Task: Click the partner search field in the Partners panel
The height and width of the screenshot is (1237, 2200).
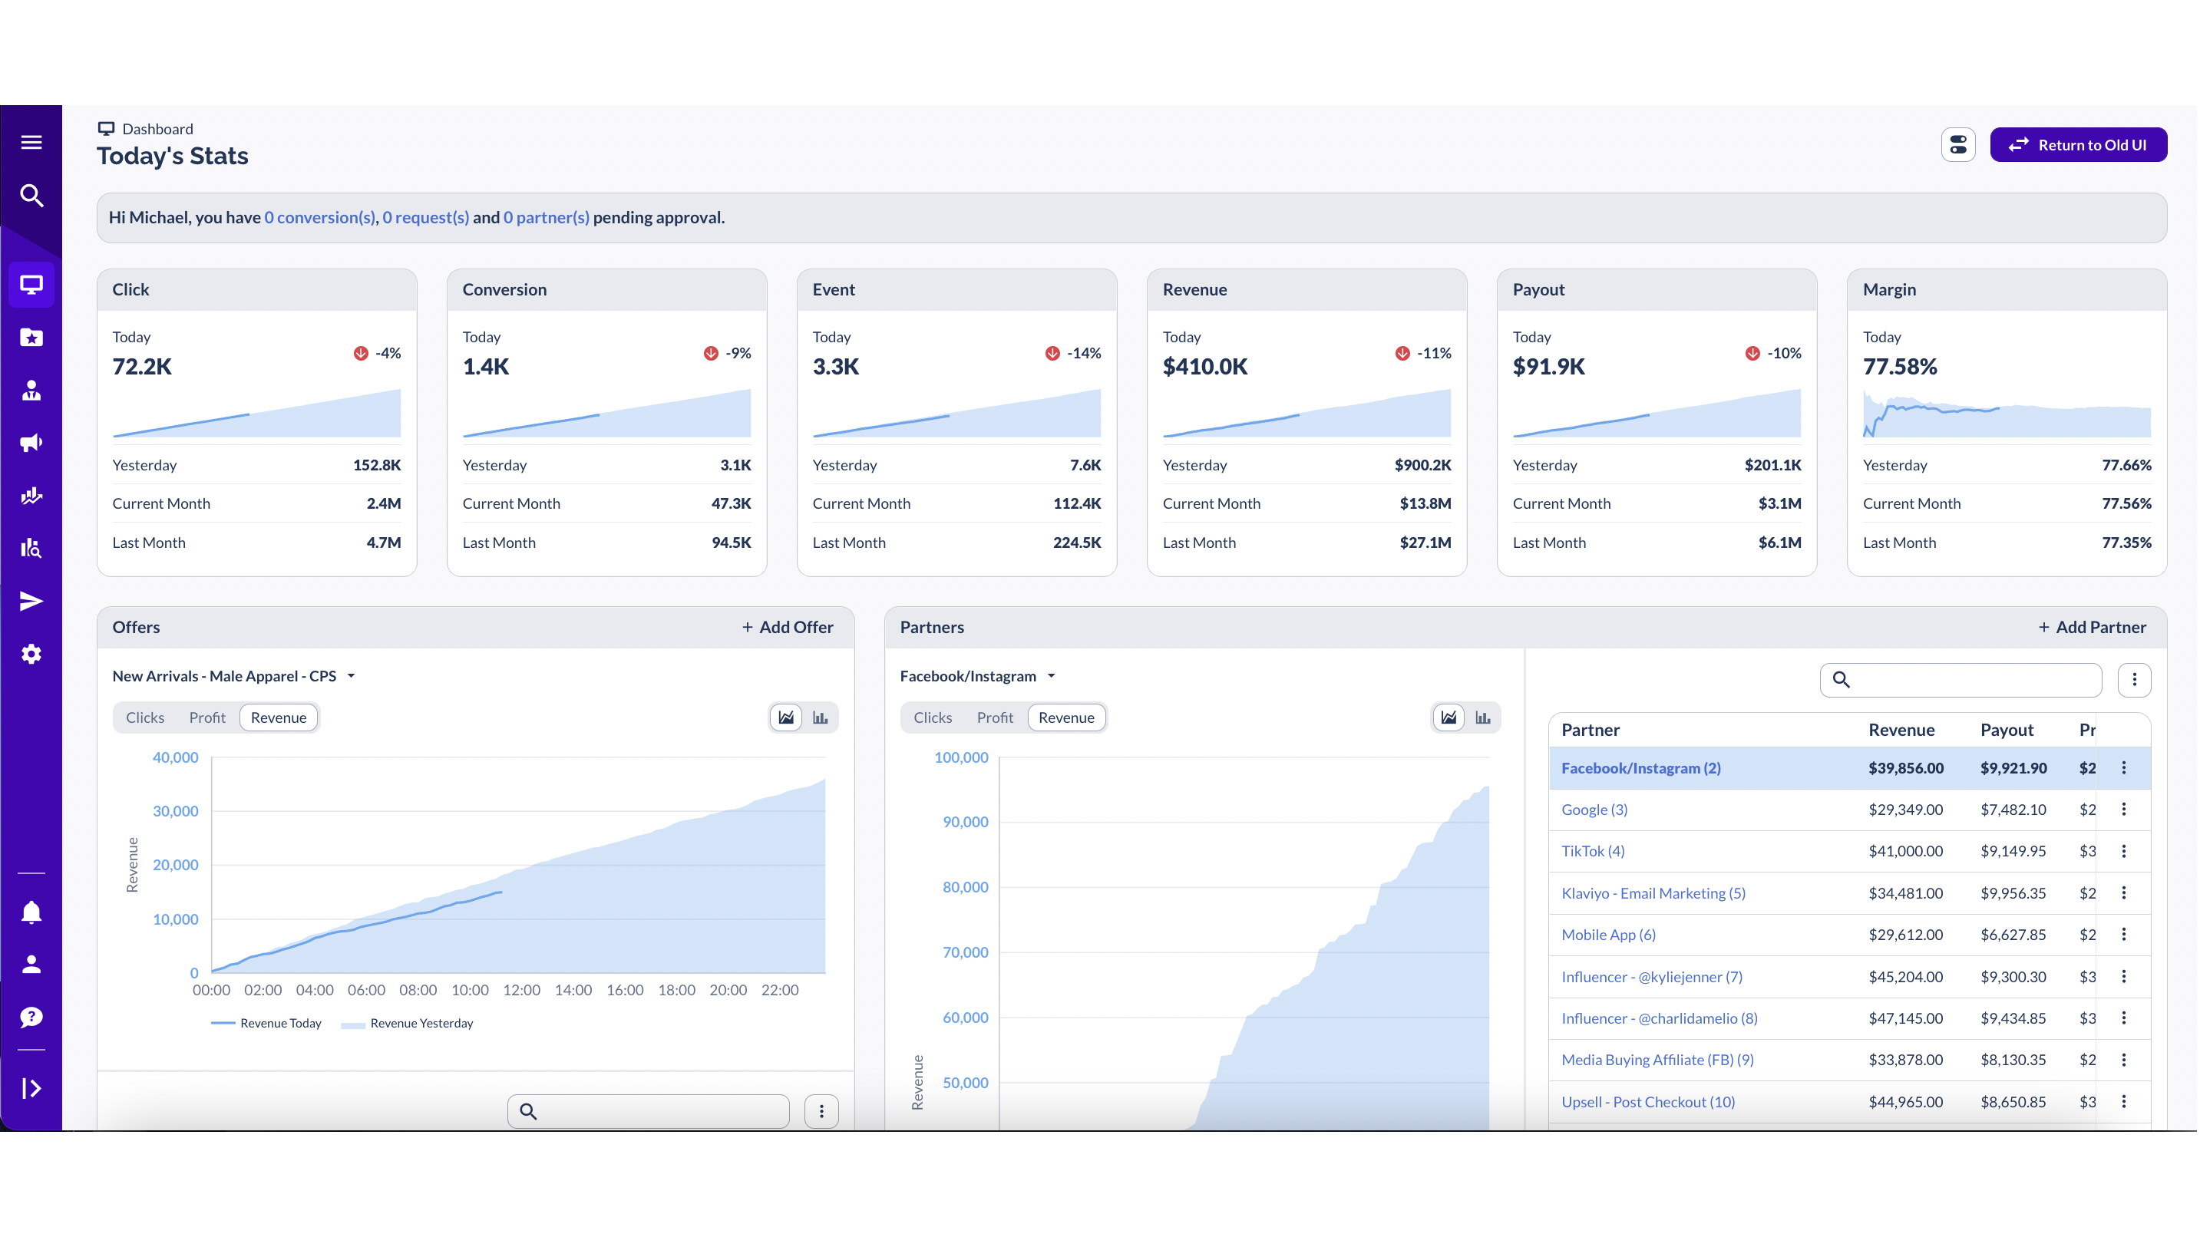Action: (1960, 680)
